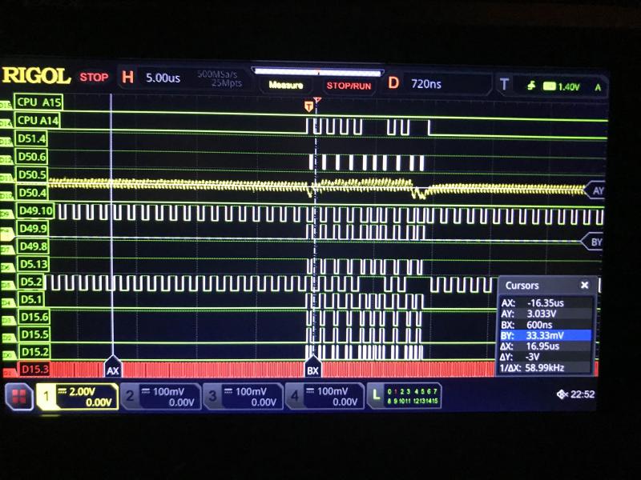Viewport: 641px width, 480px height.
Task: Tap the RIGOL logo
Action: [36, 77]
